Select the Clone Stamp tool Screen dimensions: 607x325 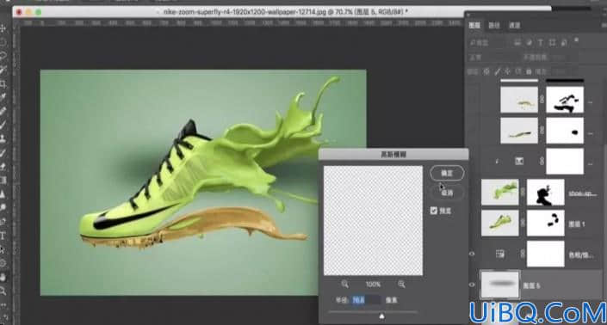click(x=3, y=138)
